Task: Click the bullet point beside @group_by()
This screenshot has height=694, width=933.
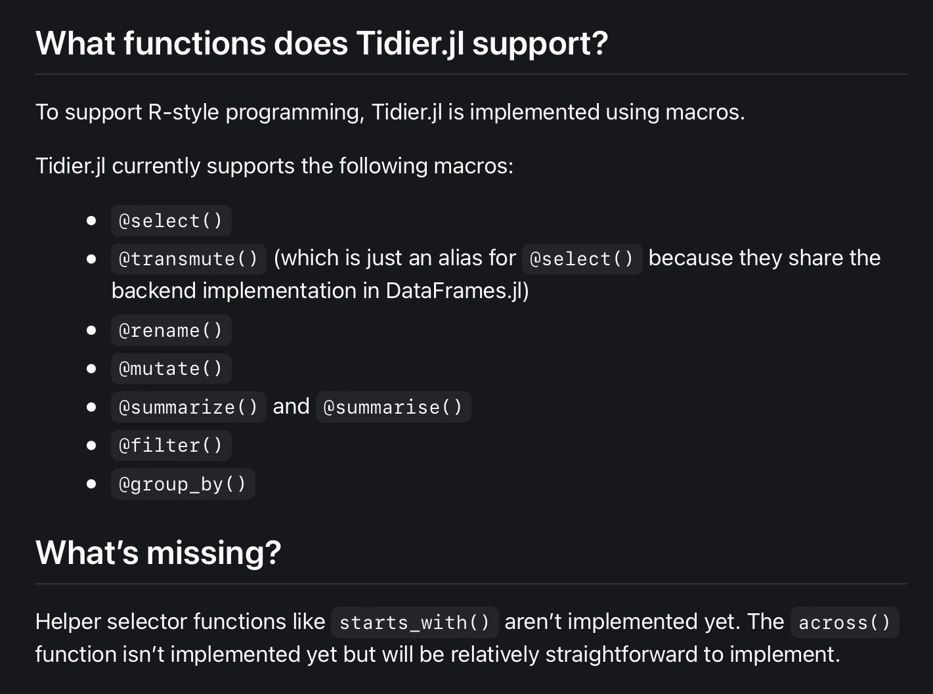Action: [91, 484]
